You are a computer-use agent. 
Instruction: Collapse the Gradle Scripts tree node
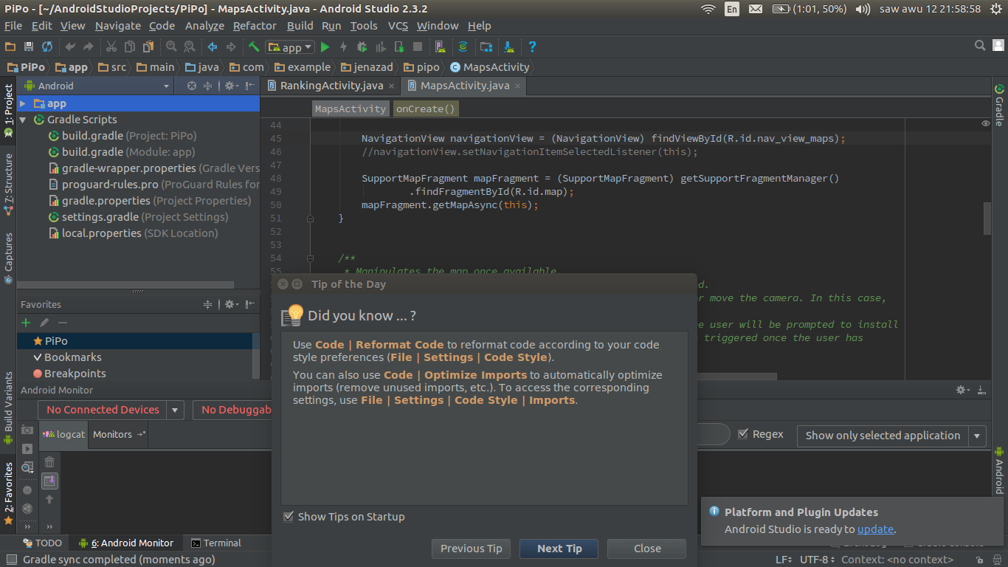coord(23,120)
